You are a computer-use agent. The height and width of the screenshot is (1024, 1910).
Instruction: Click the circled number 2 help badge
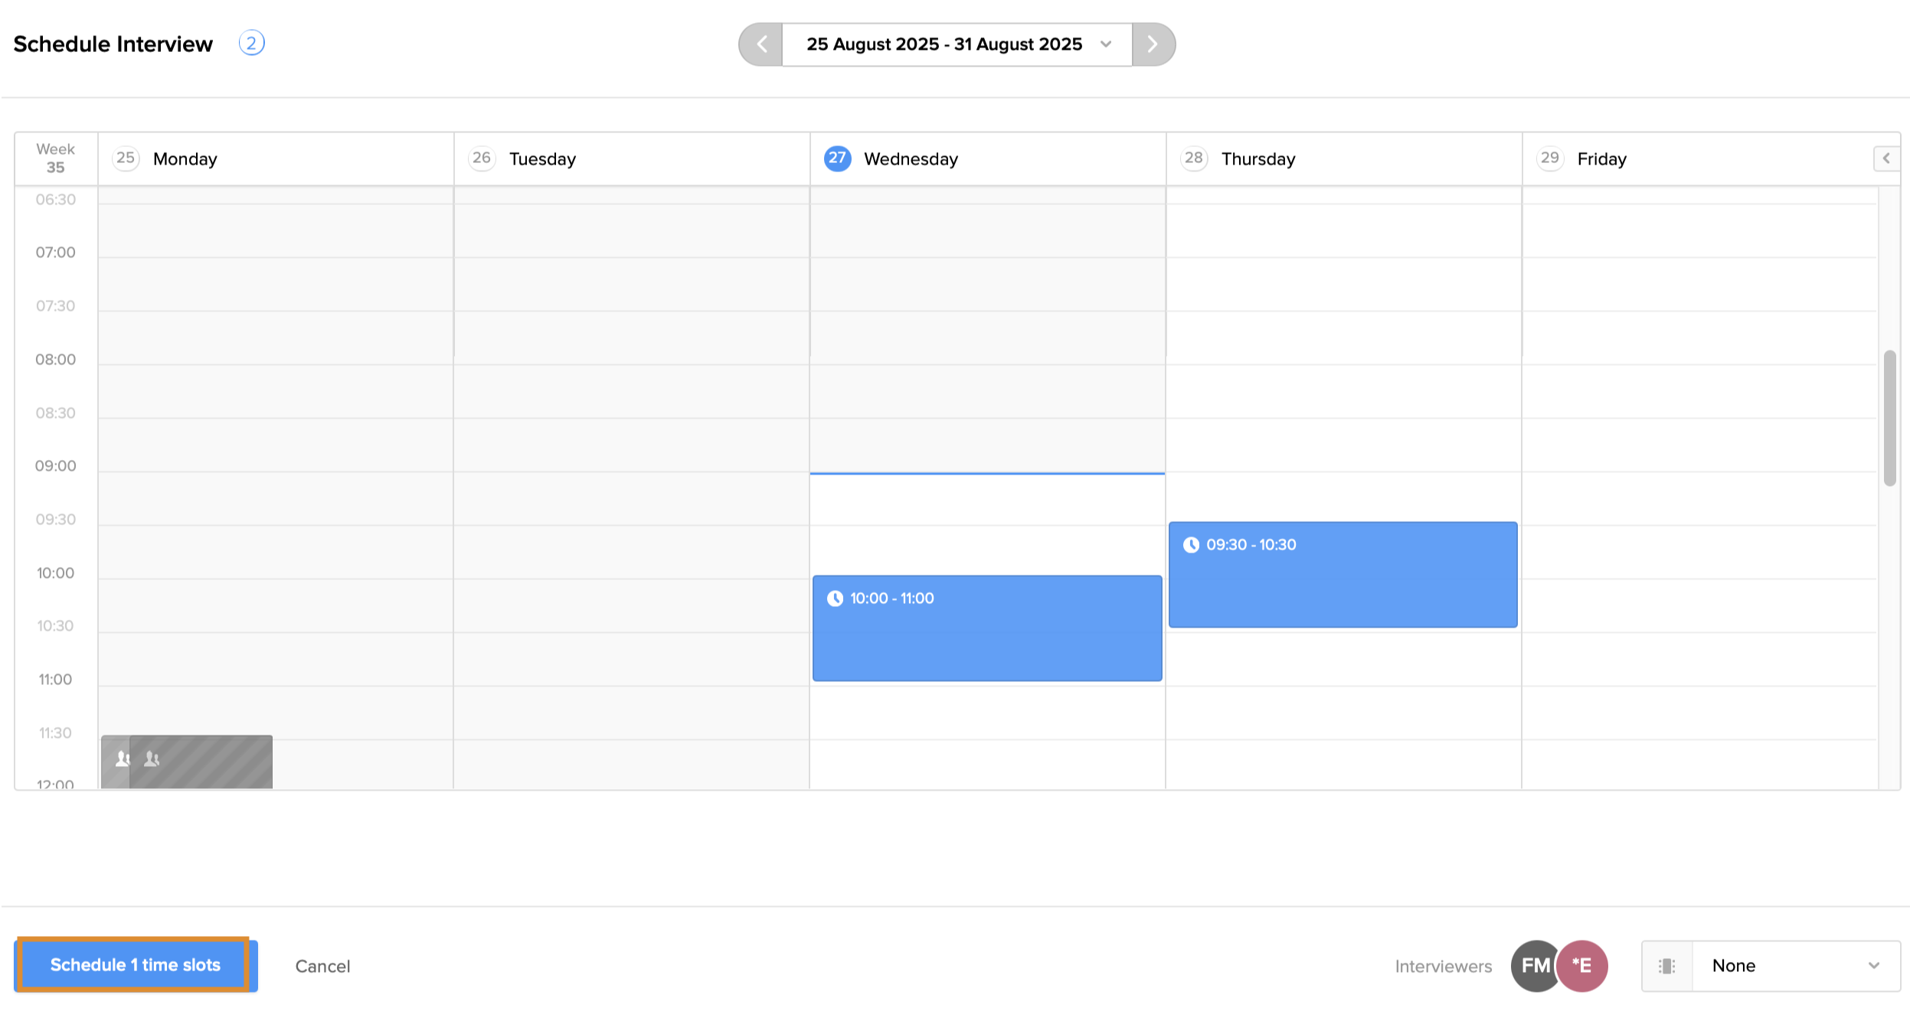(251, 43)
